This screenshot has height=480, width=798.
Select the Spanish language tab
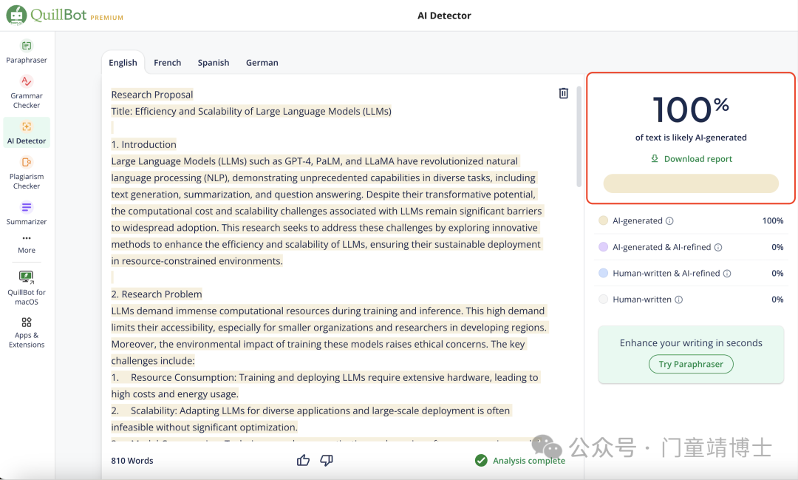214,63
